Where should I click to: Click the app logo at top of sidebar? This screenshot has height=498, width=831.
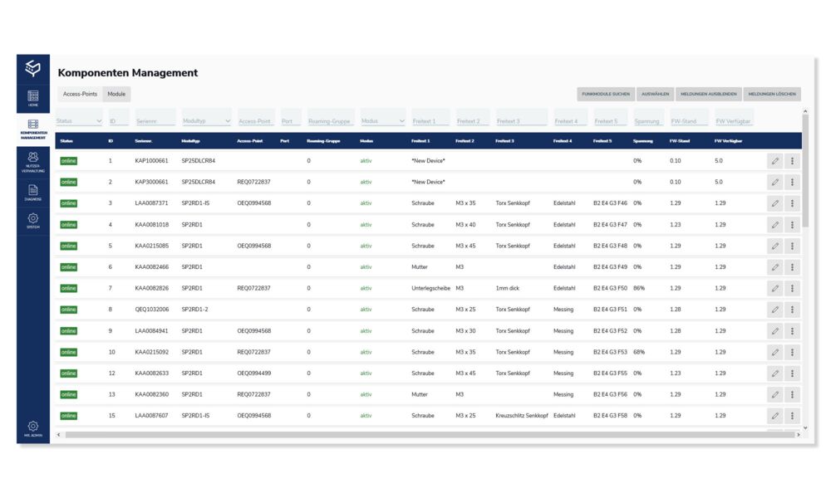(33, 68)
